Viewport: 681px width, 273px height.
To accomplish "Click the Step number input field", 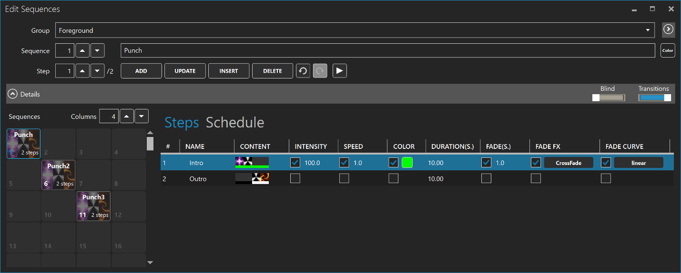I will tap(65, 71).
